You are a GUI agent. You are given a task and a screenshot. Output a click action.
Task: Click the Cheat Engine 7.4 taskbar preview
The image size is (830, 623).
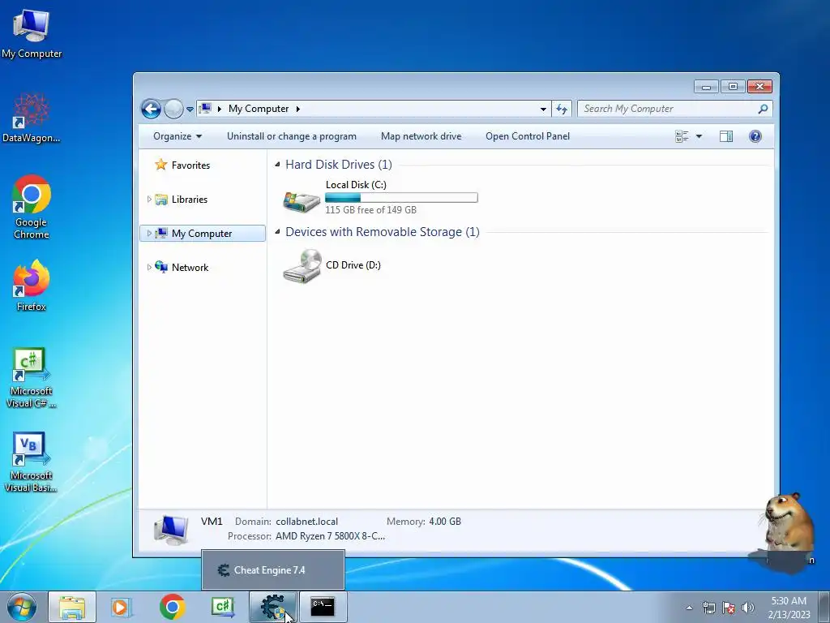273,570
